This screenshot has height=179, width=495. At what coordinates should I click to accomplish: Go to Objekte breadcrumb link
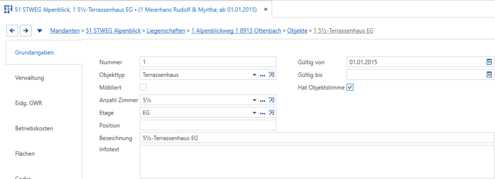pos(297,31)
